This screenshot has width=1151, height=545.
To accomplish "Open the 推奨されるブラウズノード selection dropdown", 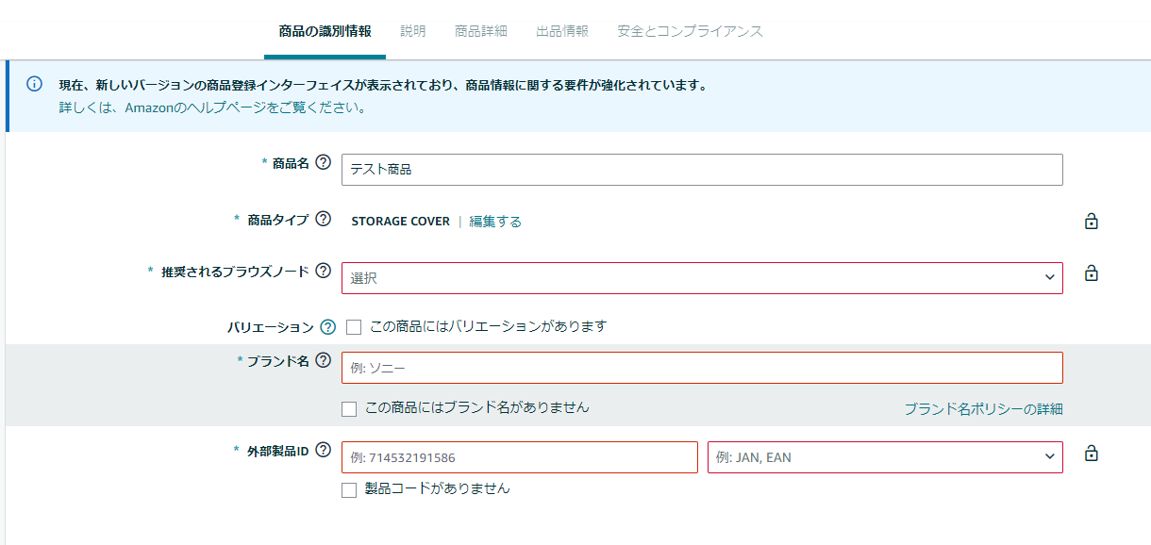I will (x=702, y=277).
